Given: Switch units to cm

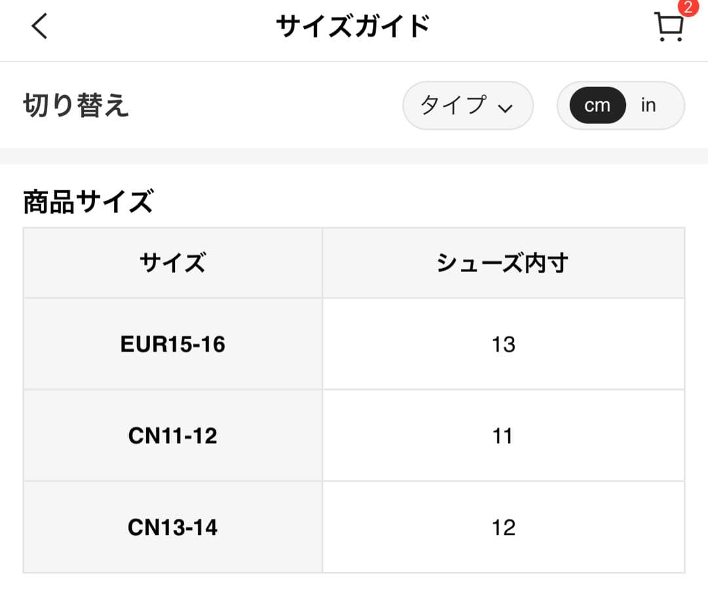Looking at the screenshot, I should pos(597,106).
